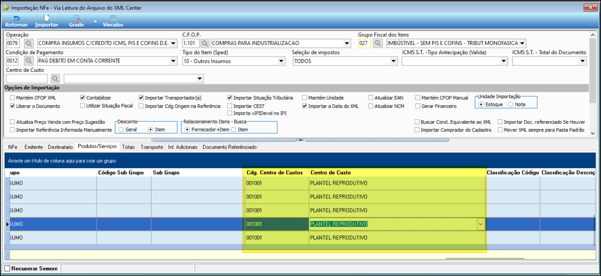Click the options panel vertical scrollbar
This screenshot has height=276, width=601.
[592, 84]
